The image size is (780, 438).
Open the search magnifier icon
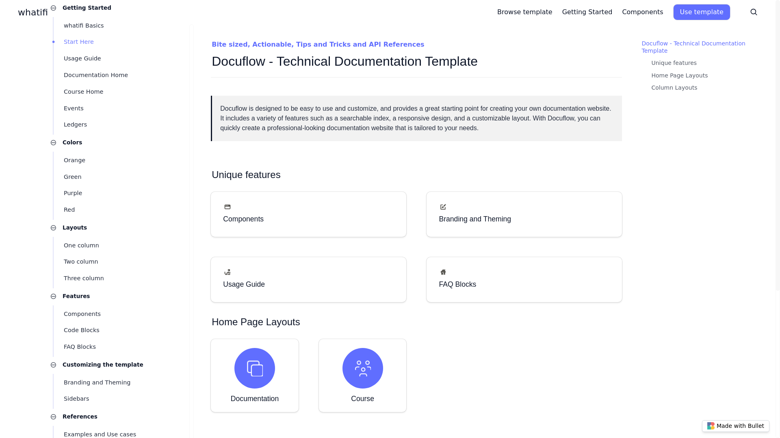point(754,12)
